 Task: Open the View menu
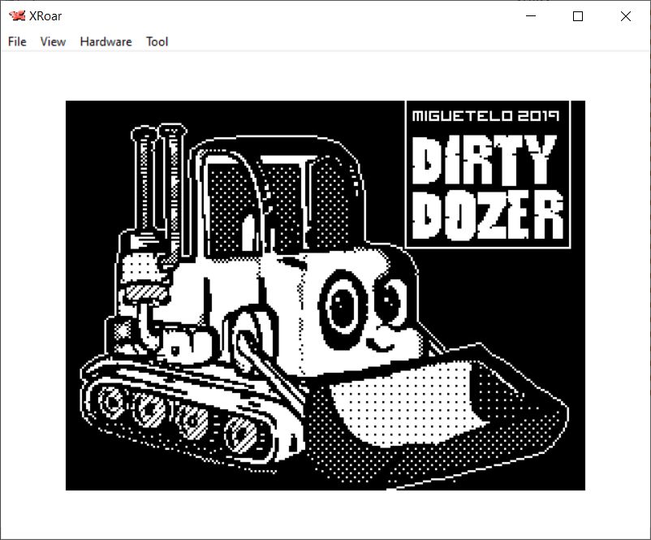click(53, 41)
